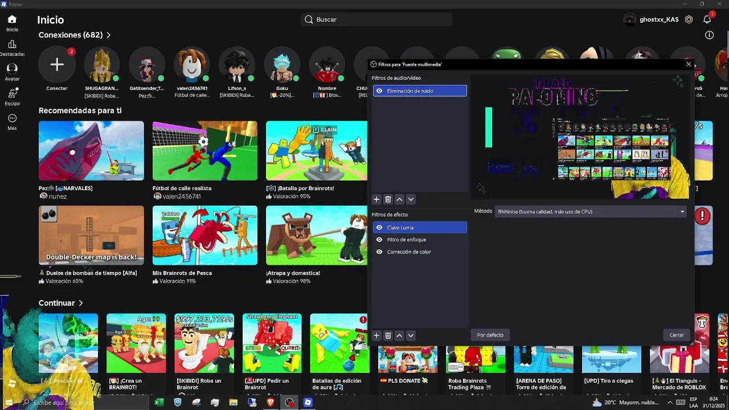Click taskbar clock showing 0:24
The image size is (729, 410).
[x=713, y=403]
